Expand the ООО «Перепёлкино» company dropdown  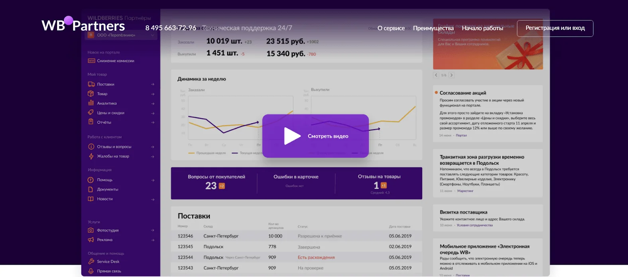pyautogui.click(x=122, y=35)
